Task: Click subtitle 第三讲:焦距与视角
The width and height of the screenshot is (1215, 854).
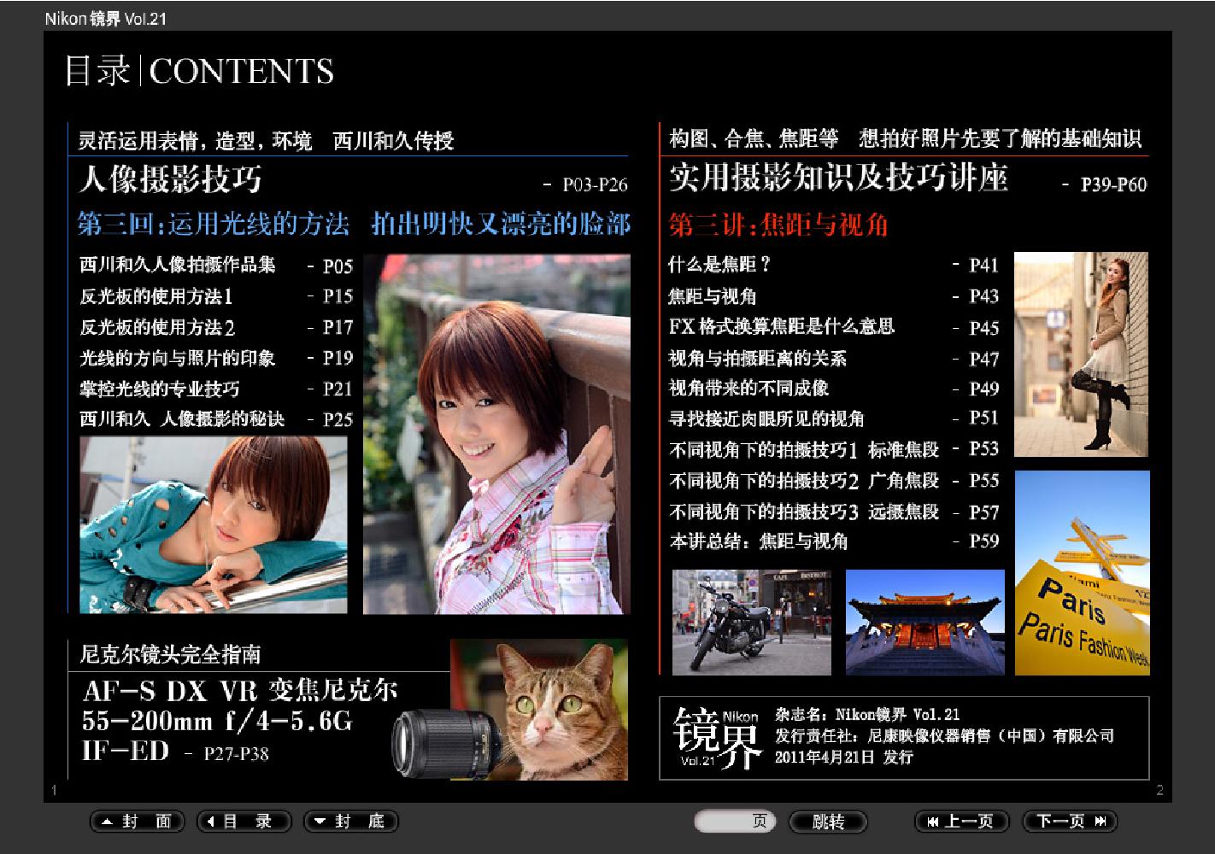Action: tap(778, 225)
